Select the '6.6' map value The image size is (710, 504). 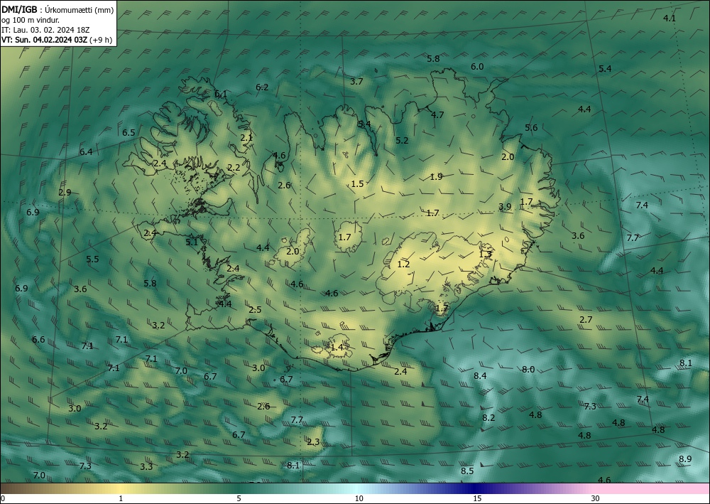point(38,340)
